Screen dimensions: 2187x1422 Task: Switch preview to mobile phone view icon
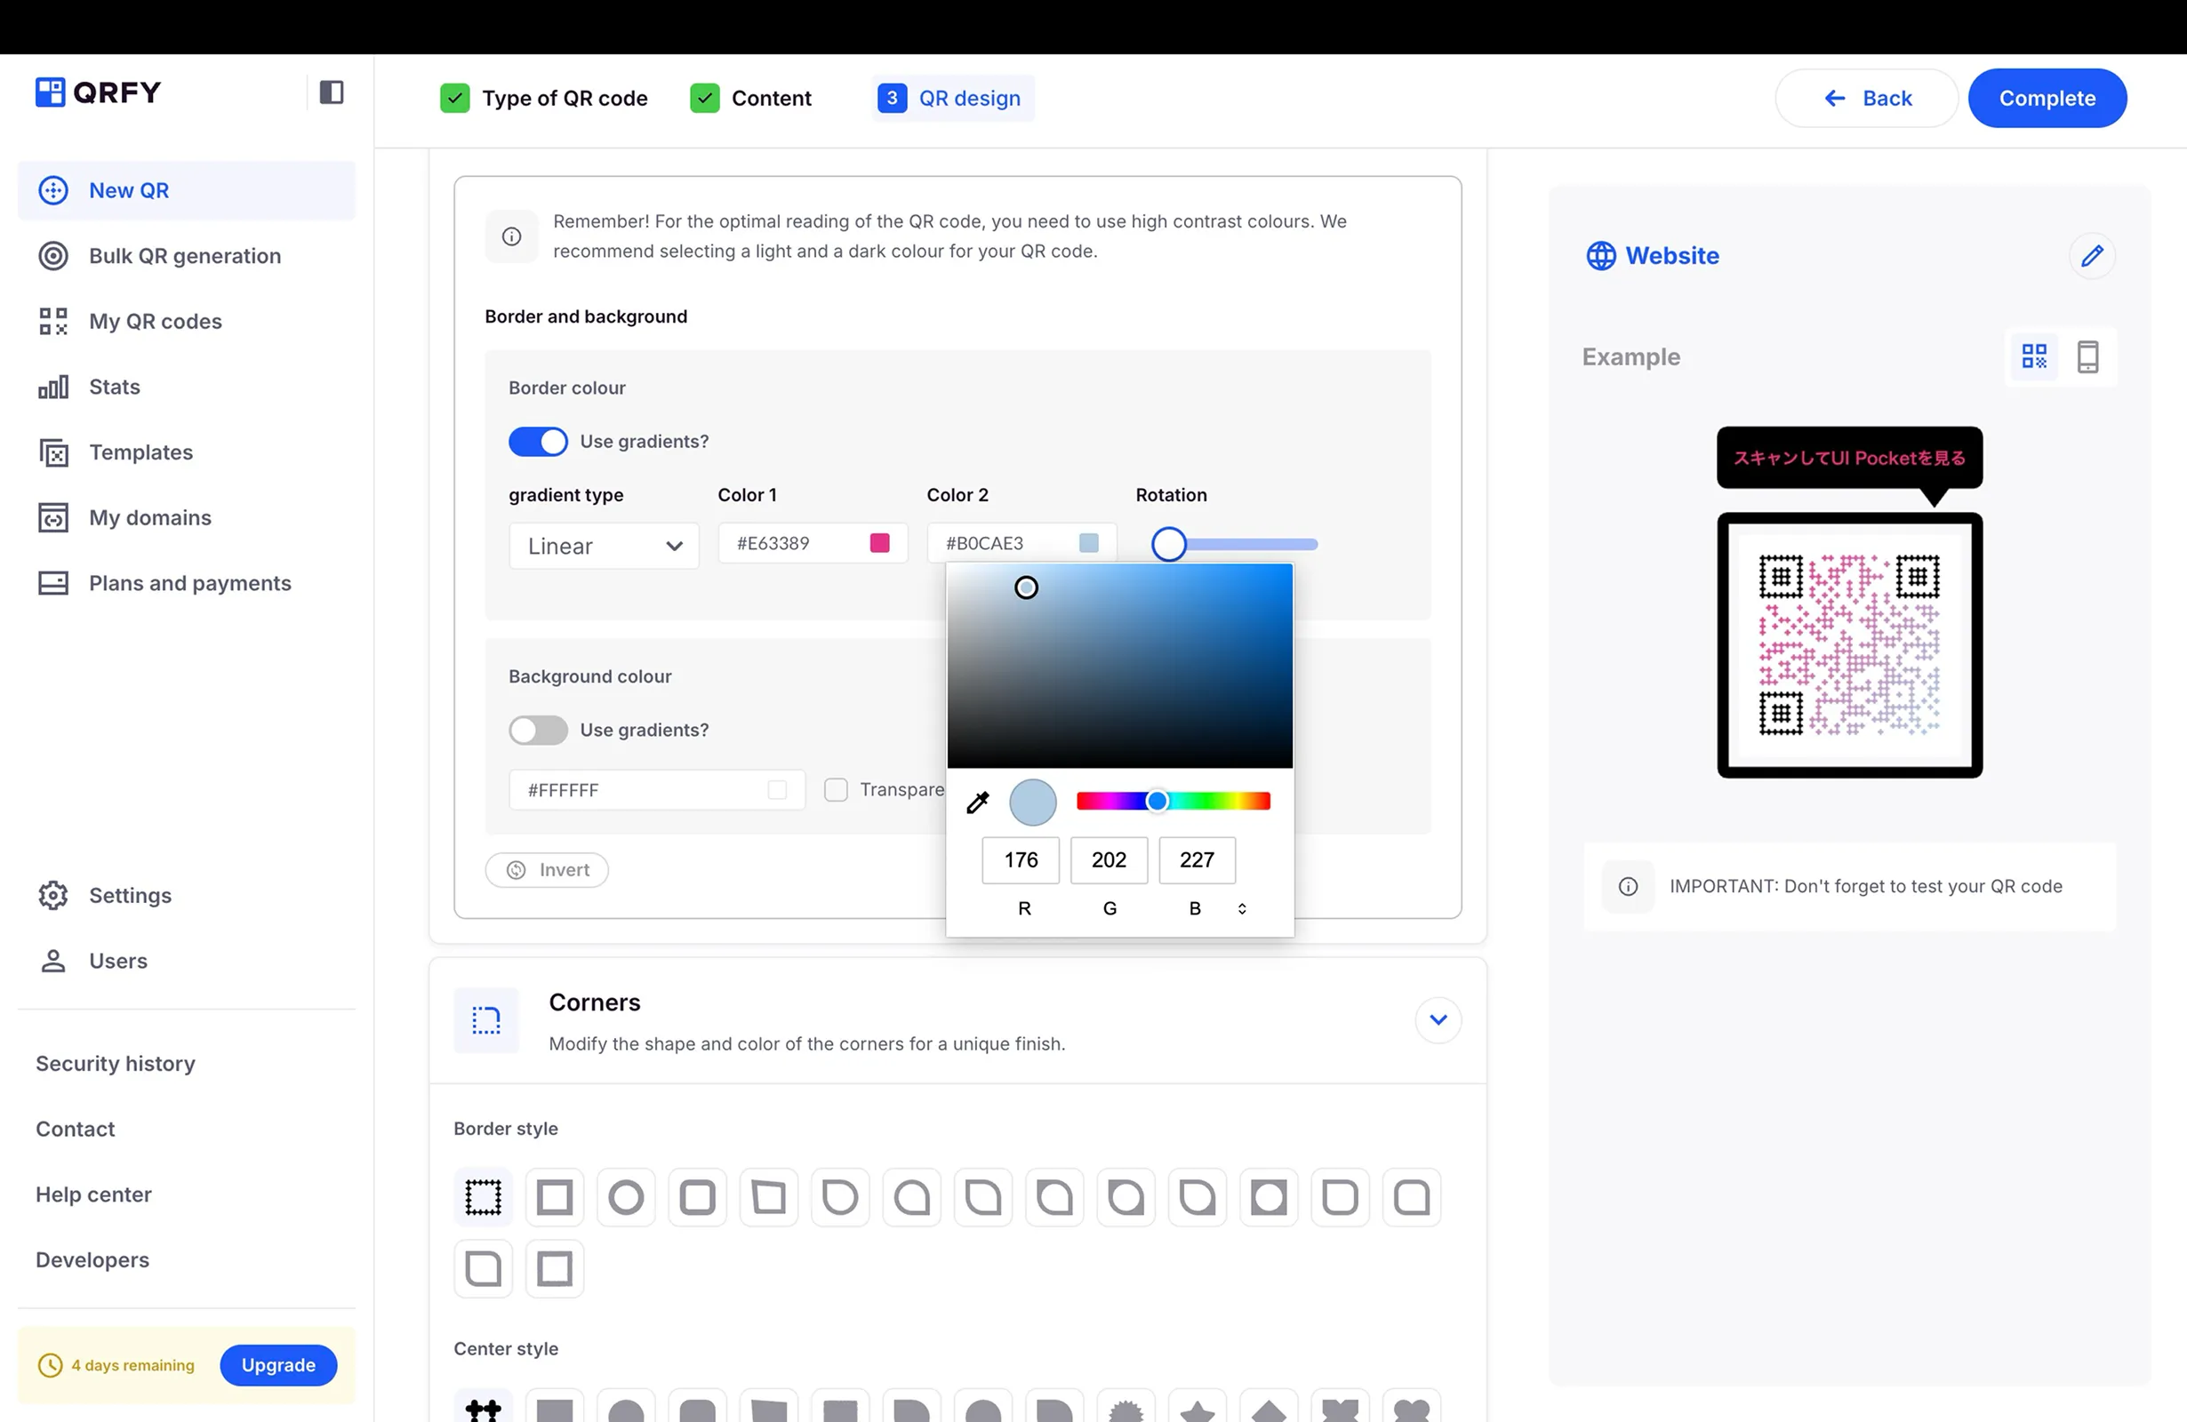2087,356
